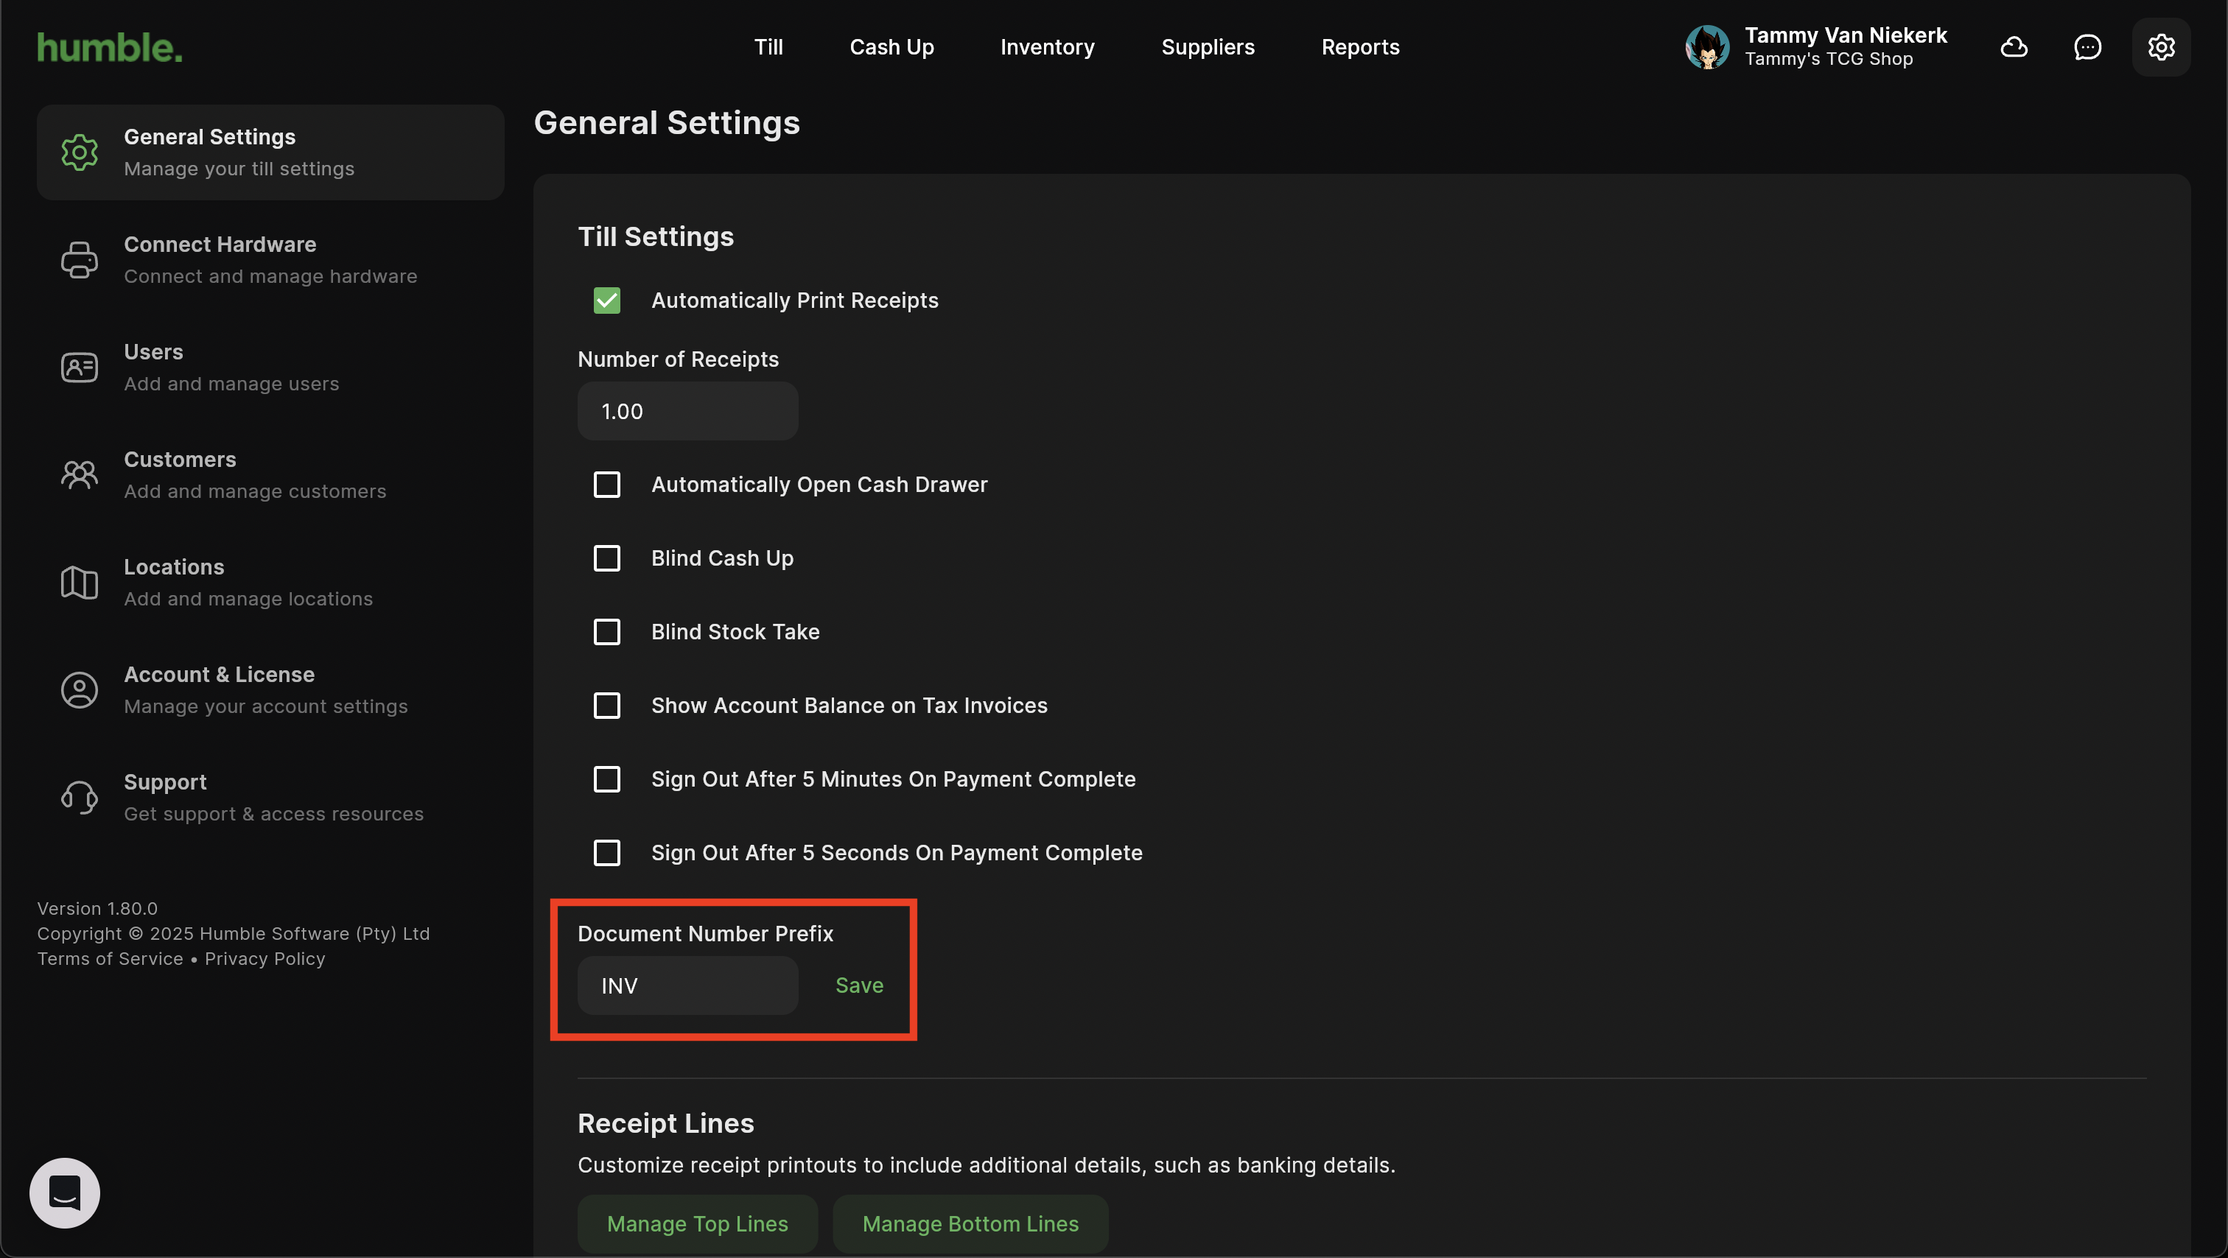Click the Support headset icon
This screenshot has width=2228, height=1258.
pyautogui.click(x=79, y=797)
